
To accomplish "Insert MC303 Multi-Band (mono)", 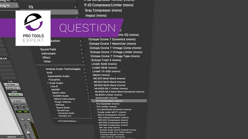I will click(109, 82).
